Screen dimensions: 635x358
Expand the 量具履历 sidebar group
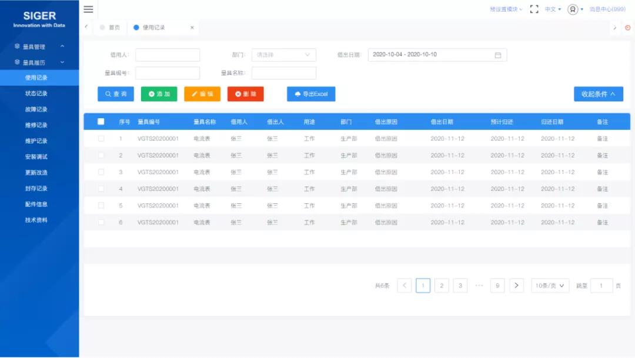tap(62, 62)
